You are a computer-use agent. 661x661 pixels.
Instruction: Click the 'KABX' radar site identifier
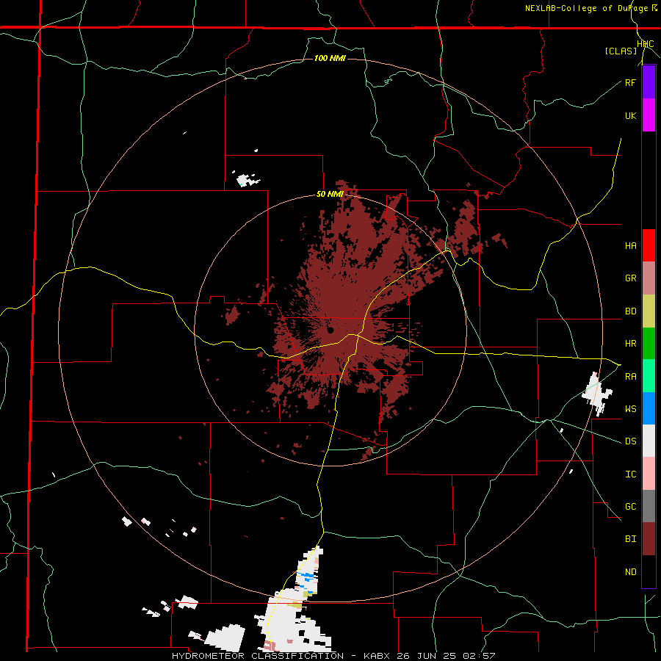tap(377, 656)
